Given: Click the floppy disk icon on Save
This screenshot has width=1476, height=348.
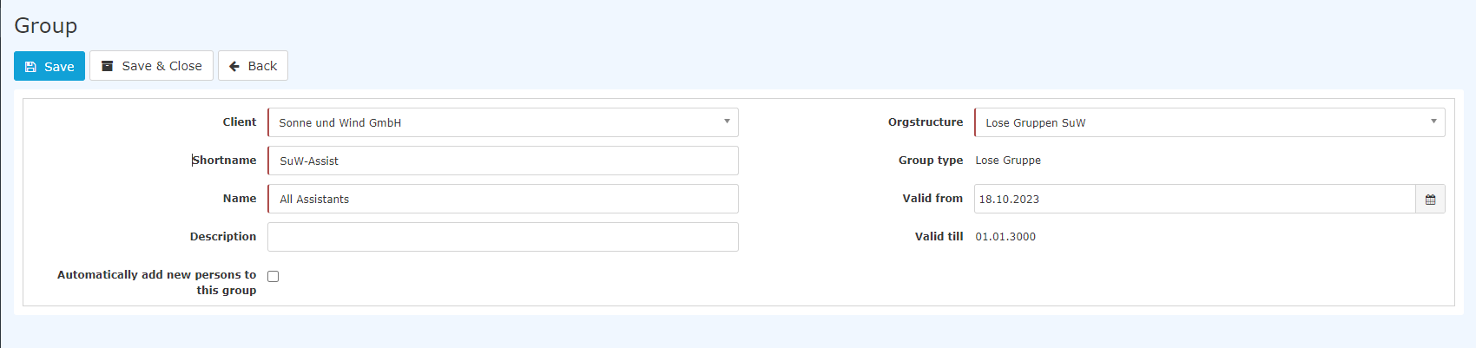Looking at the screenshot, I should [30, 67].
